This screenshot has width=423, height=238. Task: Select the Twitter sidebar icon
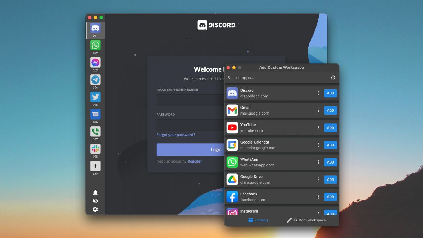[95, 97]
